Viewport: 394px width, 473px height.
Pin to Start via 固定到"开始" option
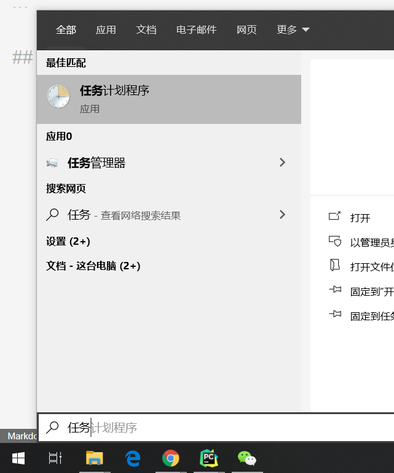pyautogui.click(x=372, y=291)
